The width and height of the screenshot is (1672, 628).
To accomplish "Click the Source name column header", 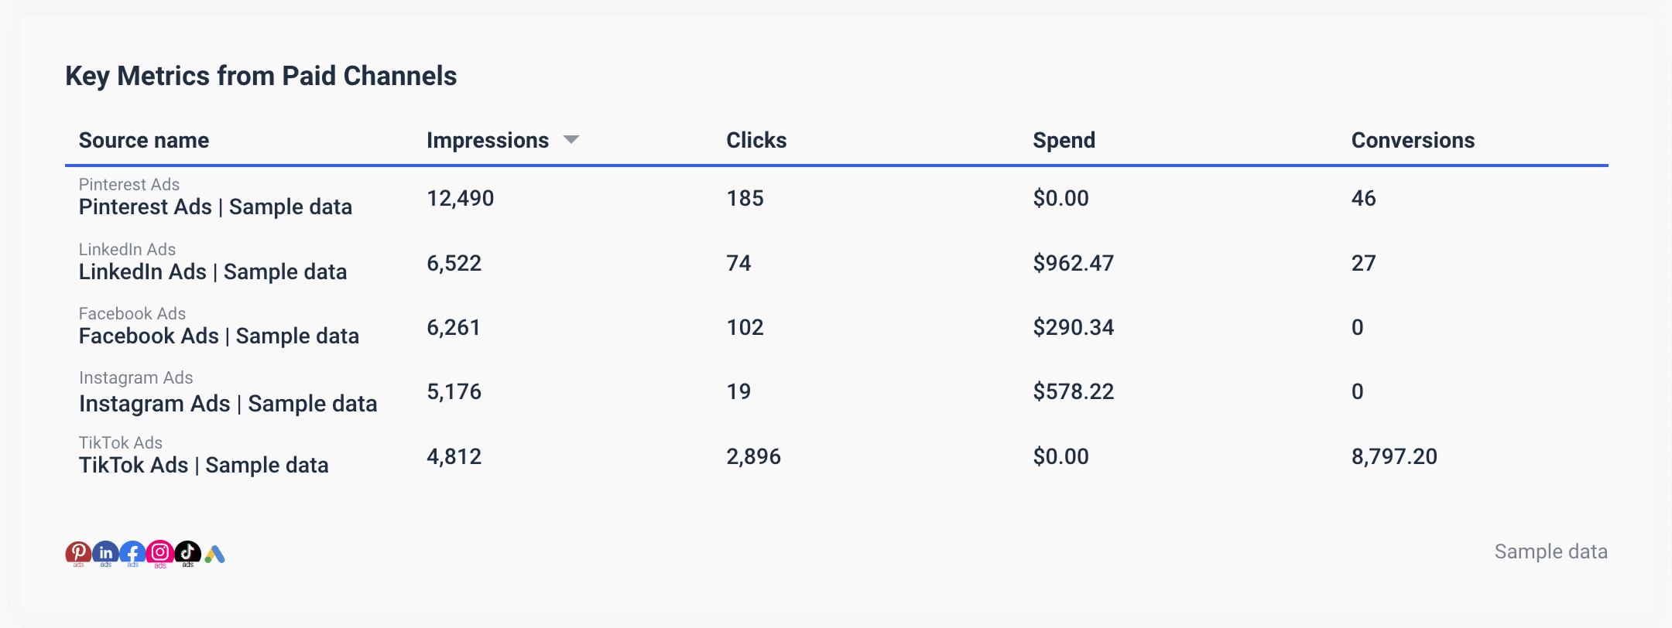I will click(144, 140).
